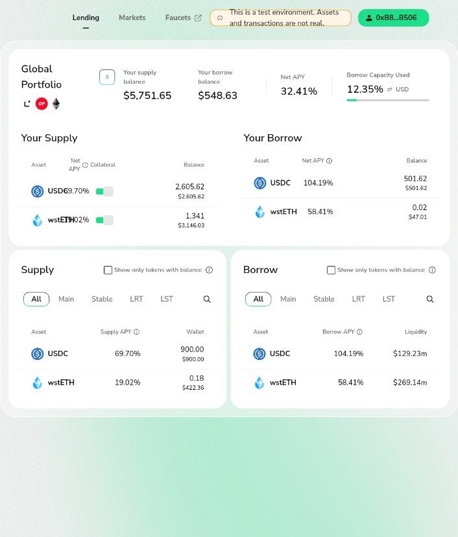Select All filter in Borrow panel

click(x=258, y=299)
